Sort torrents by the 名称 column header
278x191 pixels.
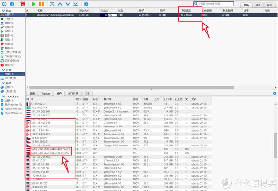click(40, 11)
